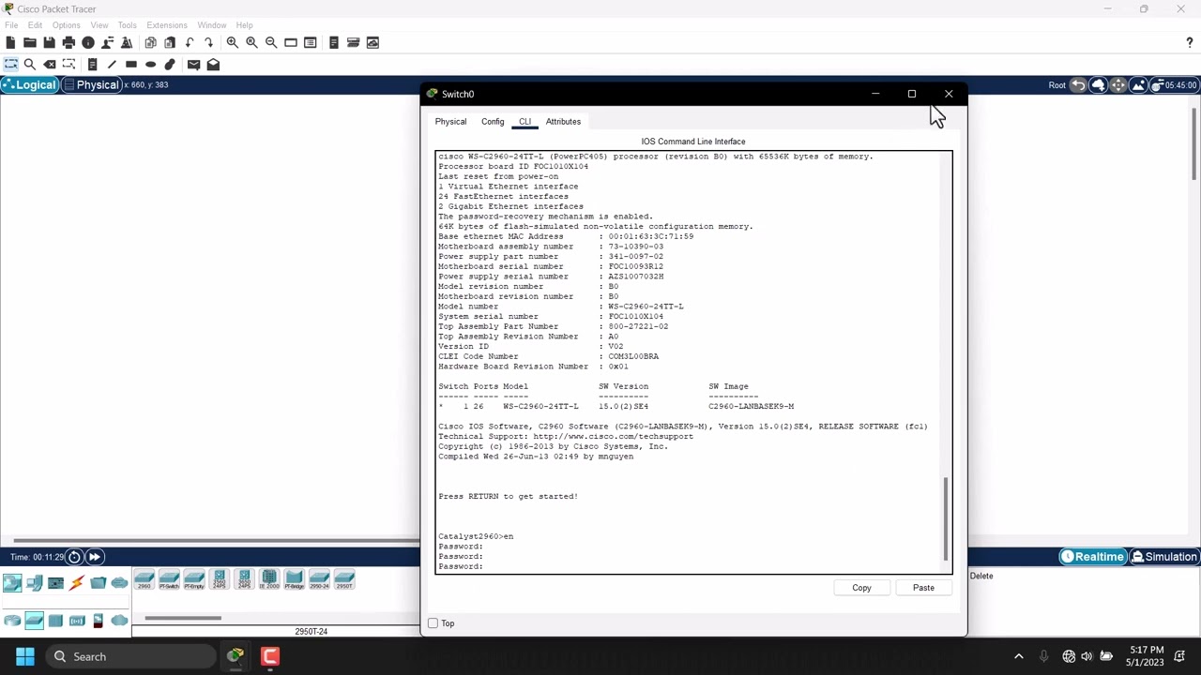Reset simulation time with Power Cycle button

coord(74,557)
